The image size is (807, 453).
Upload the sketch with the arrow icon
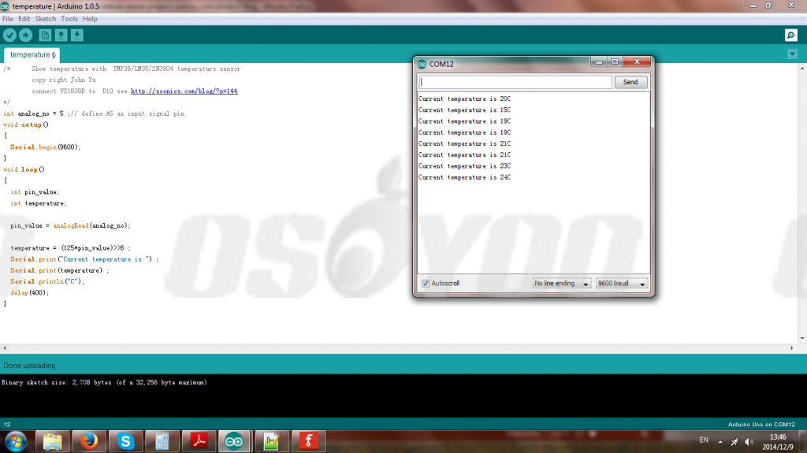click(x=25, y=35)
